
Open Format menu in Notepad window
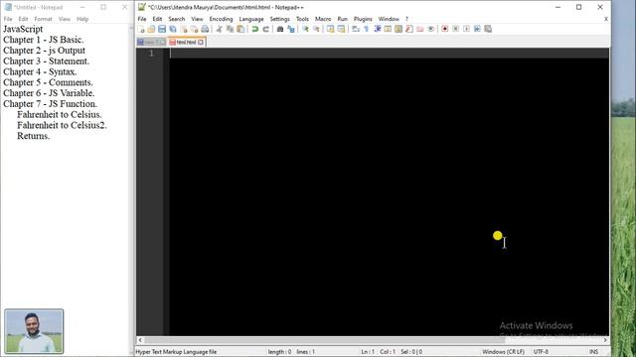tap(43, 19)
